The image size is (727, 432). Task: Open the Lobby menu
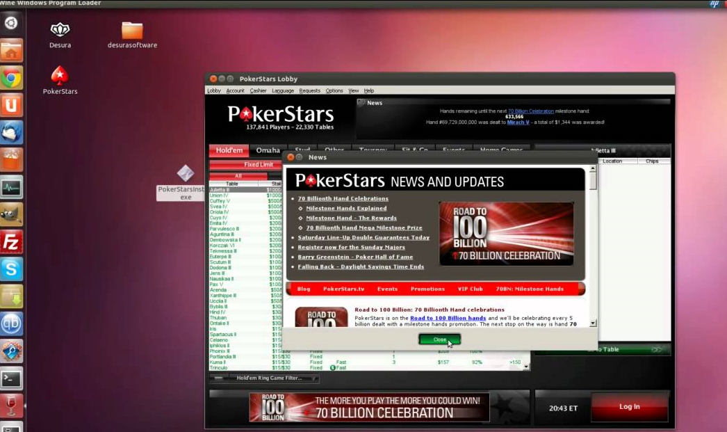214,90
